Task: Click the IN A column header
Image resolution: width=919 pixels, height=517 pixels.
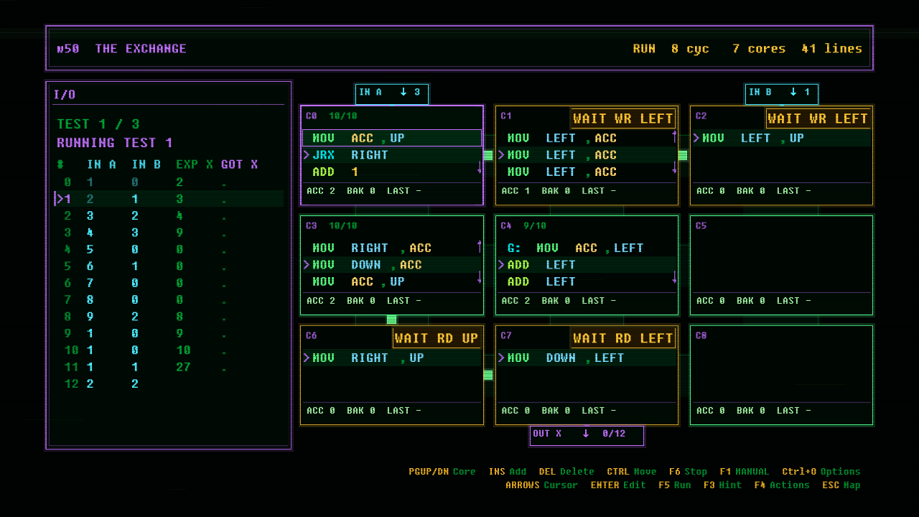Action: 102,164
